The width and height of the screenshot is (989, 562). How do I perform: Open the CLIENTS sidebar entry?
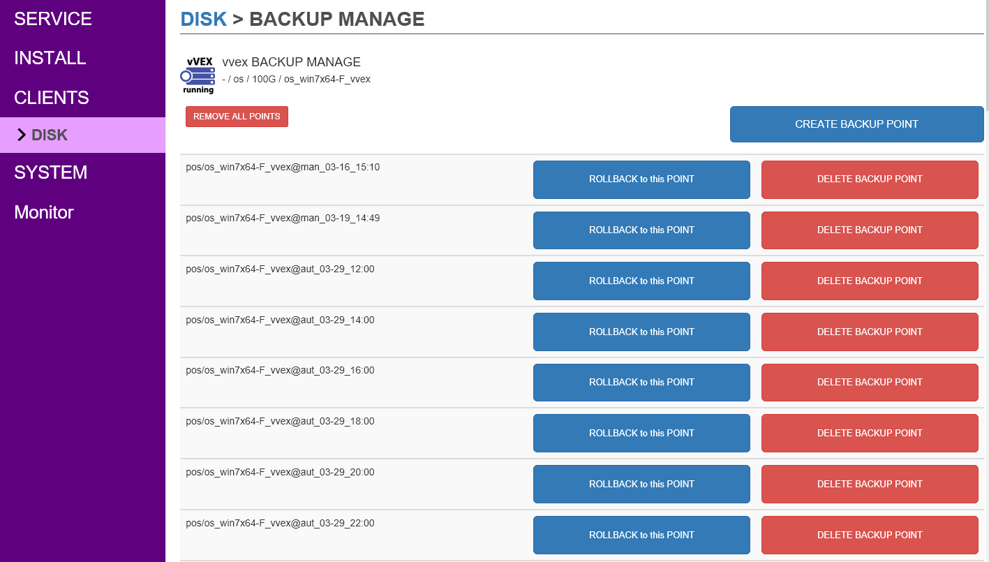[52, 98]
